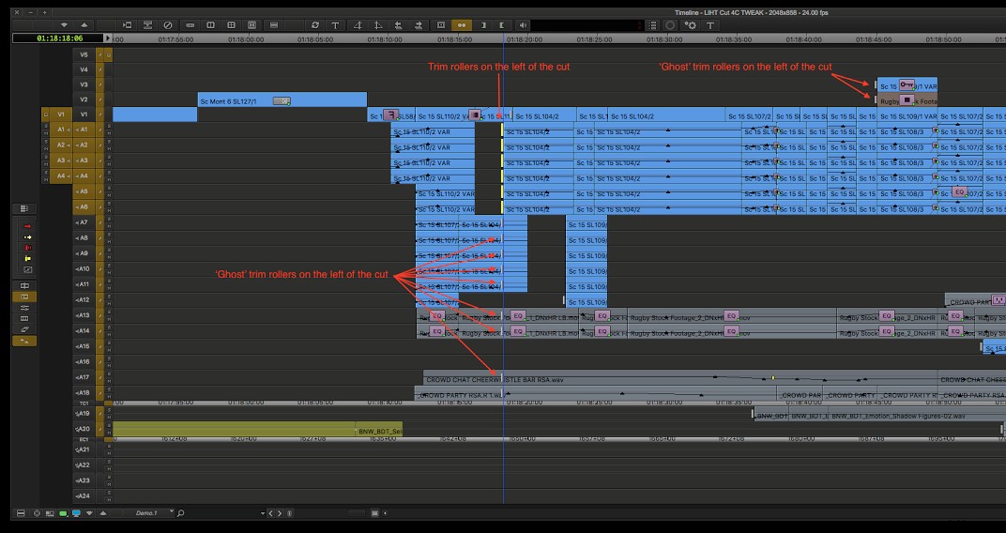
Task: Click the gear settings icon top right
Action: click(691, 25)
